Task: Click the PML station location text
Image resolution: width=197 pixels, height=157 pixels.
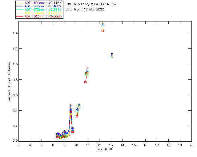Action: coord(91,4)
